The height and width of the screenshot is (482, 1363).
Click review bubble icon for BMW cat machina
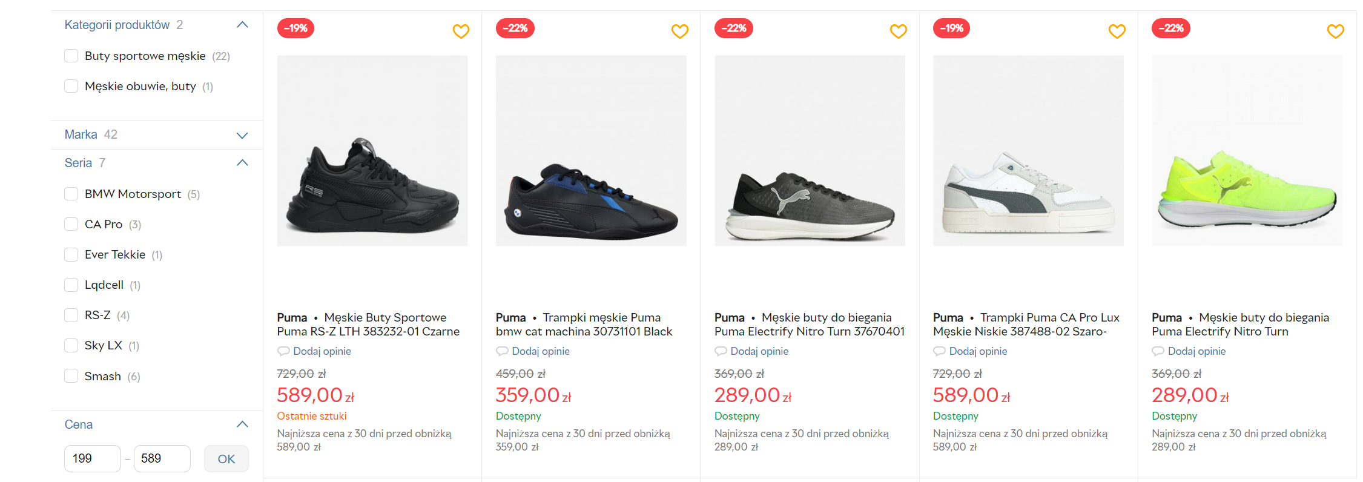pyautogui.click(x=502, y=351)
